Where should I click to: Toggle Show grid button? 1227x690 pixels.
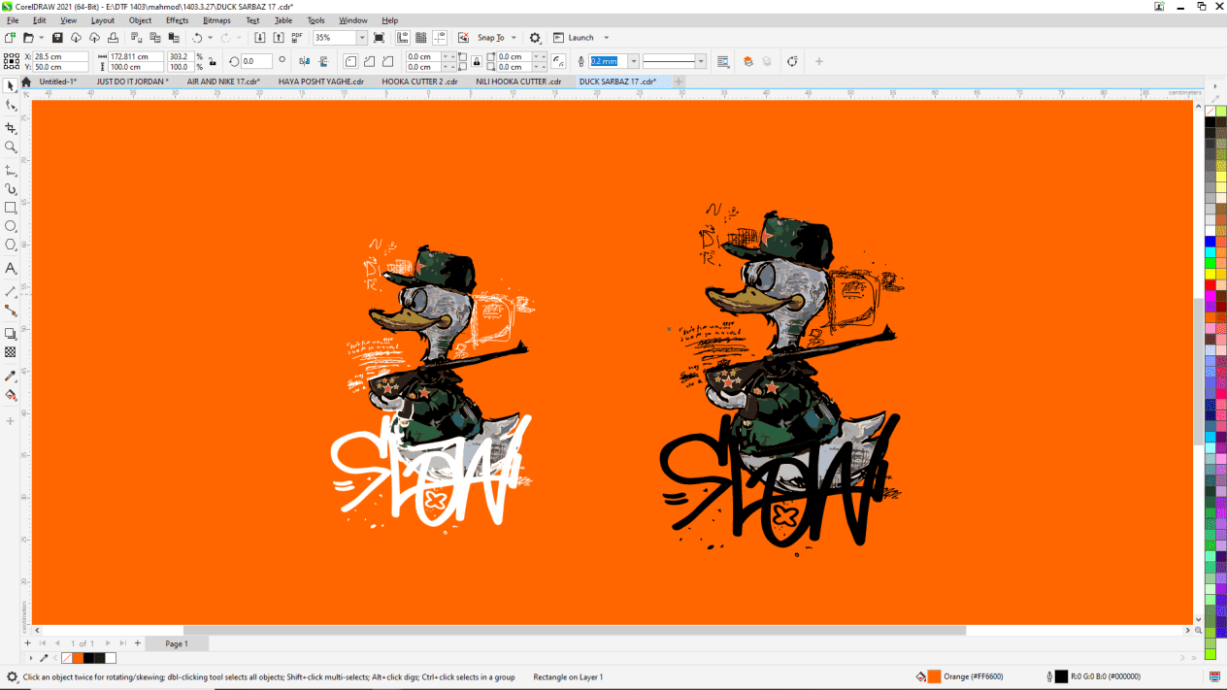[x=421, y=38]
